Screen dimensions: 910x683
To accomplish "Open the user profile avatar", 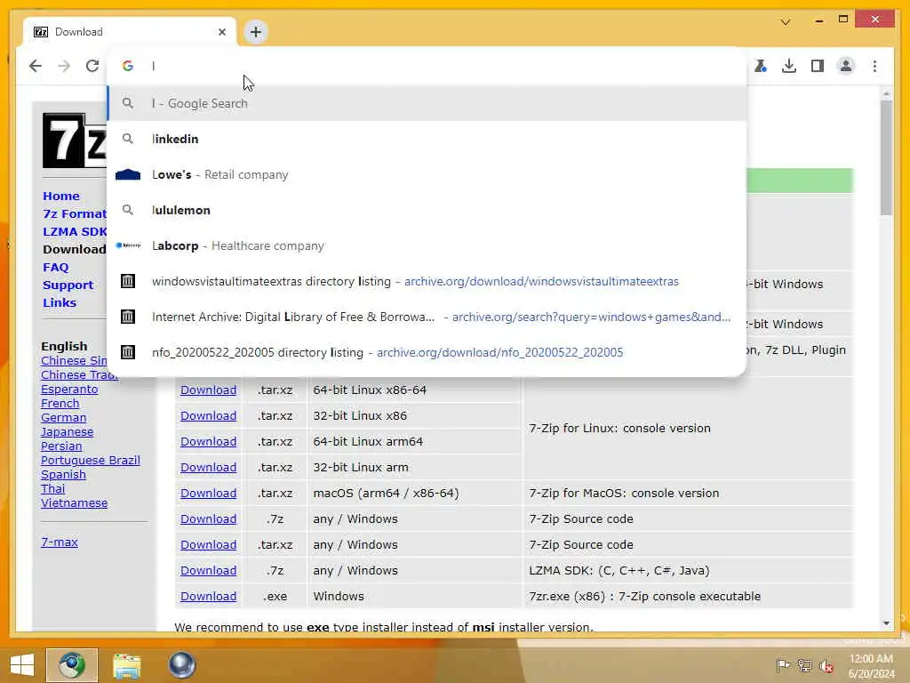I will click(x=846, y=66).
